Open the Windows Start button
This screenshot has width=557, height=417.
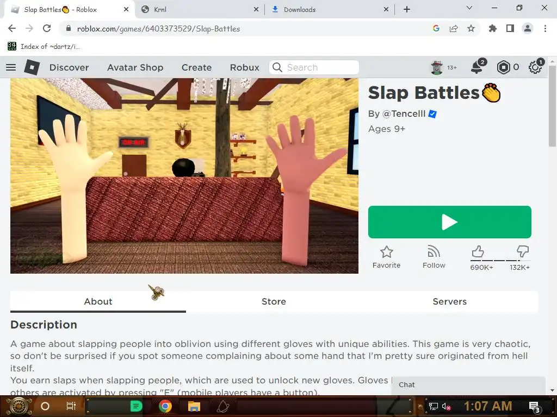click(x=19, y=406)
